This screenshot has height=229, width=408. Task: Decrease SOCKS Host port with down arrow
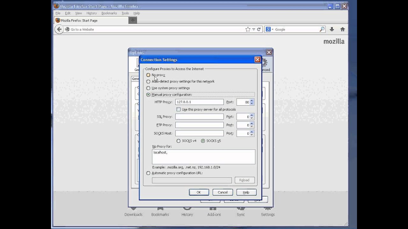[x=252, y=135]
